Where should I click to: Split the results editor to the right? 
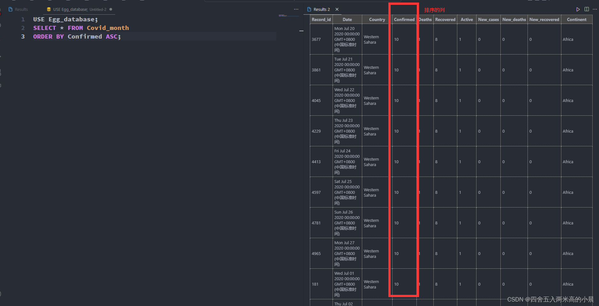[x=587, y=9]
